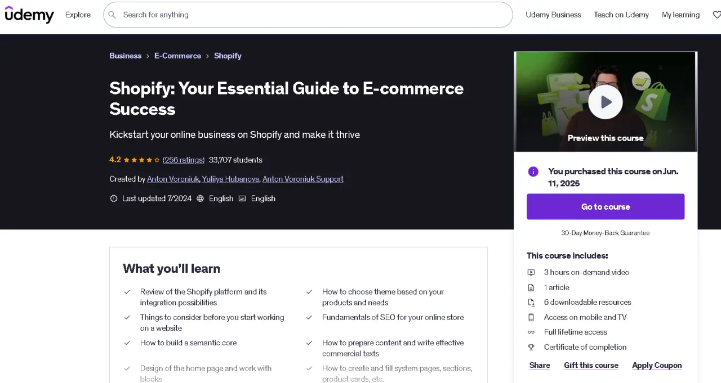Play the course preview video

(x=606, y=102)
